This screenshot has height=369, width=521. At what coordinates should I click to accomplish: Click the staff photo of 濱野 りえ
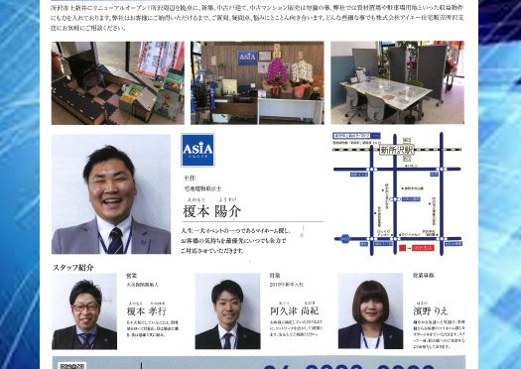coord(370,311)
